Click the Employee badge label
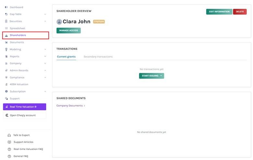The width and height of the screenshot is (253, 160). (99, 22)
